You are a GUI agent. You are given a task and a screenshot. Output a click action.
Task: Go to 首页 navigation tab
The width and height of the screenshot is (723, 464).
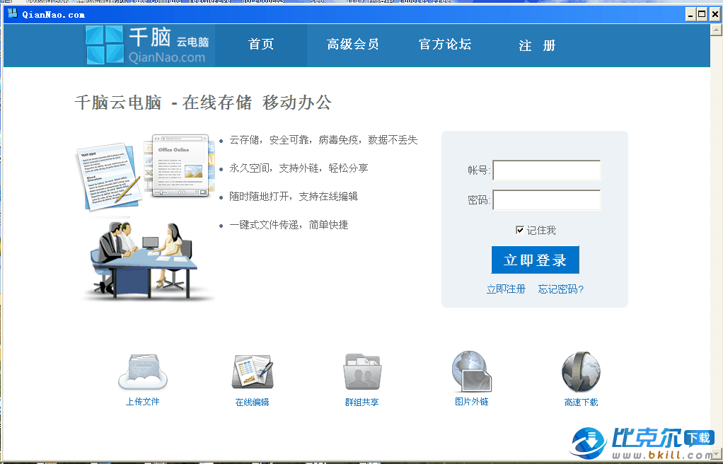coord(261,45)
